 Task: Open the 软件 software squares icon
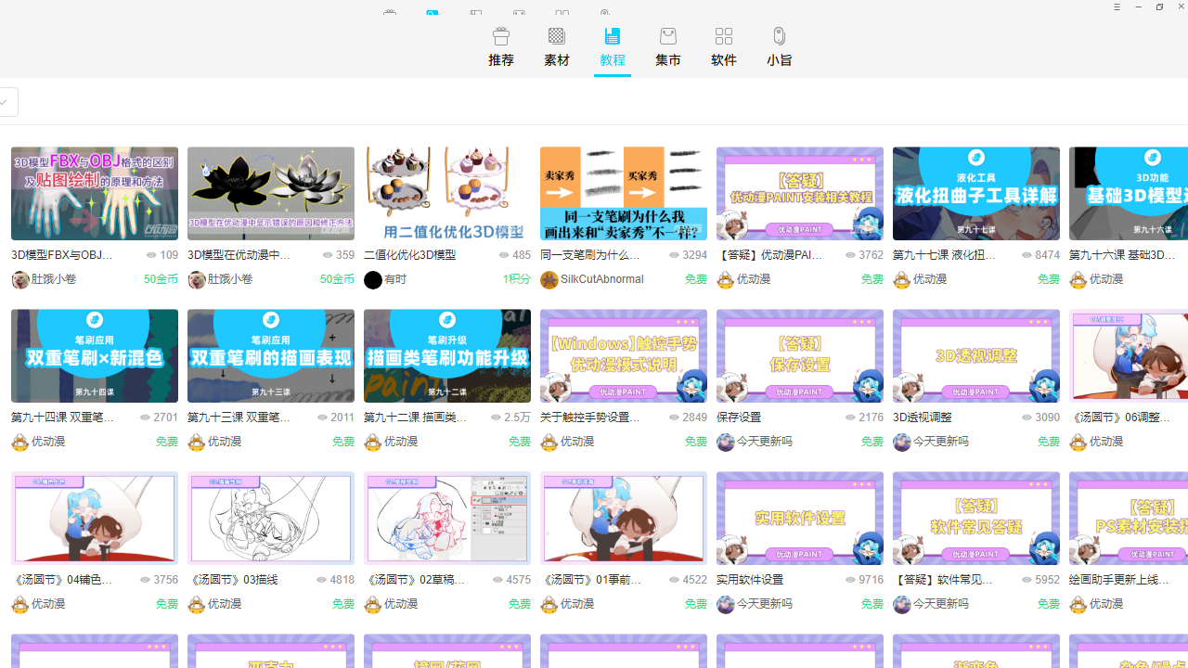pos(723,35)
